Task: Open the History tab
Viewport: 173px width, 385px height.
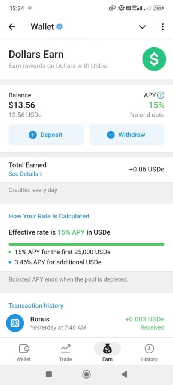Action: [149, 353]
